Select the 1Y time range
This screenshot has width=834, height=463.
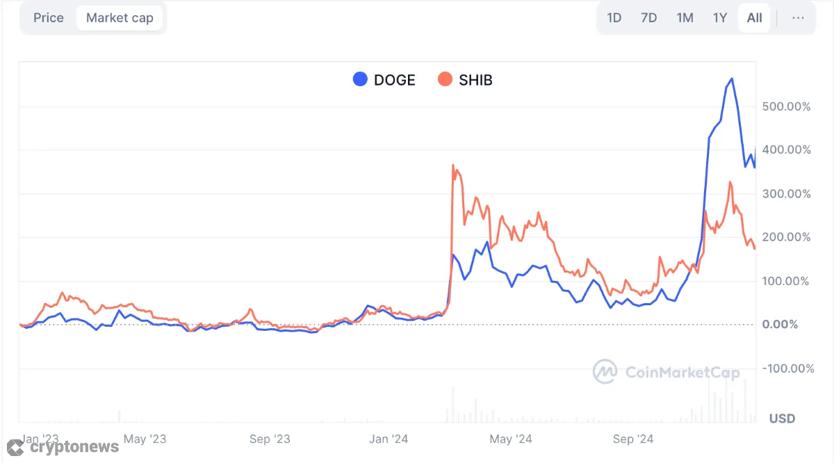tap(719, 17)
